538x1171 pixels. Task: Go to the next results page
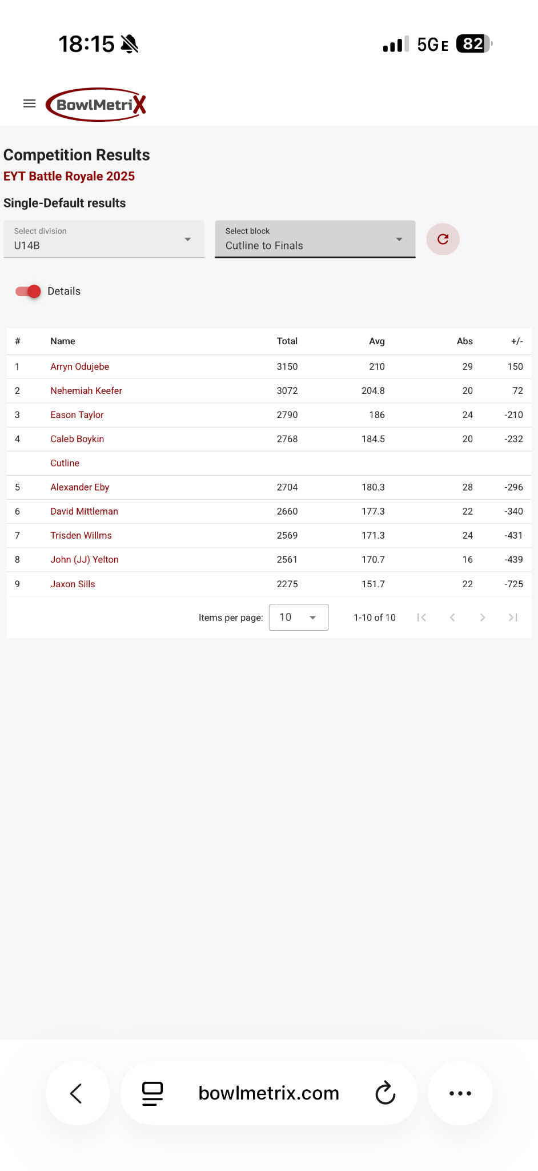[x=483, y=618]
